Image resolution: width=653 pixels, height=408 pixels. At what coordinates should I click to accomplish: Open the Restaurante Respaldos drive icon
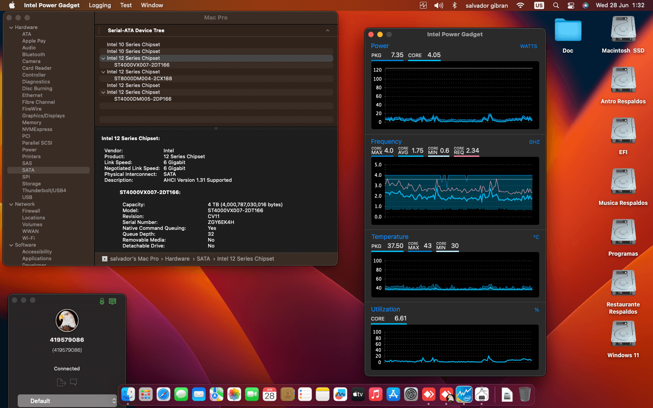tap(623, 283)
